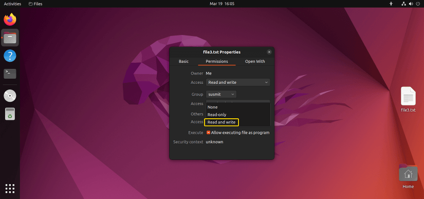This screenshot has width=424, height=199.
Task: Launch Terminal from the dock
Action: [10, 74]
